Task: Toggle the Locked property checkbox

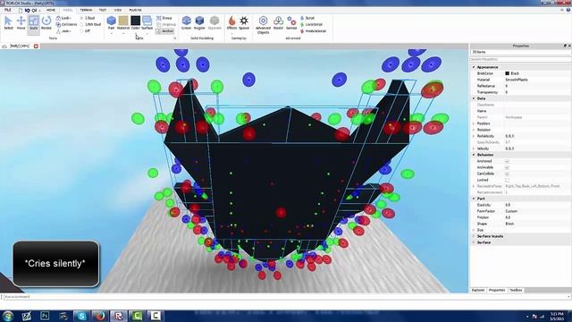Action: pos(507,180)
